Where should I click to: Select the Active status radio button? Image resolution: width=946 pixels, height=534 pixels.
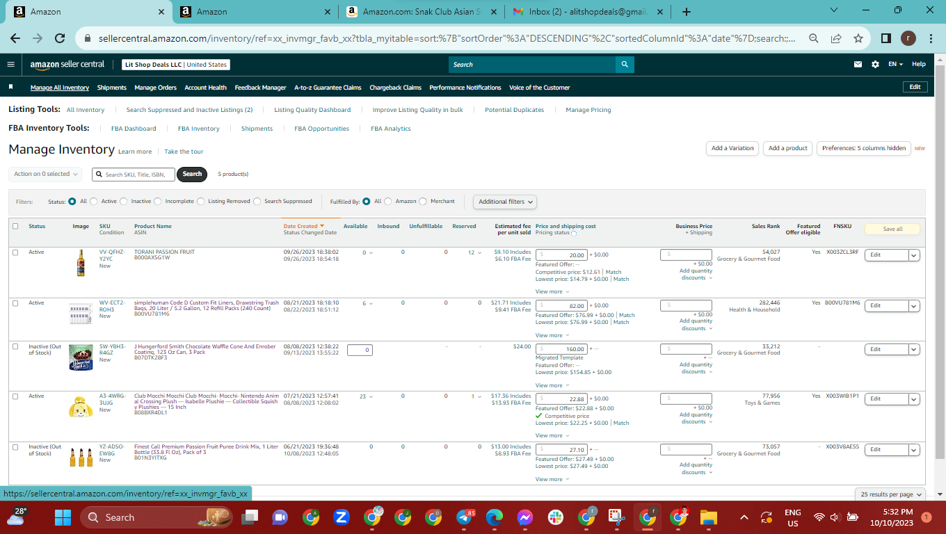[94, 202]
